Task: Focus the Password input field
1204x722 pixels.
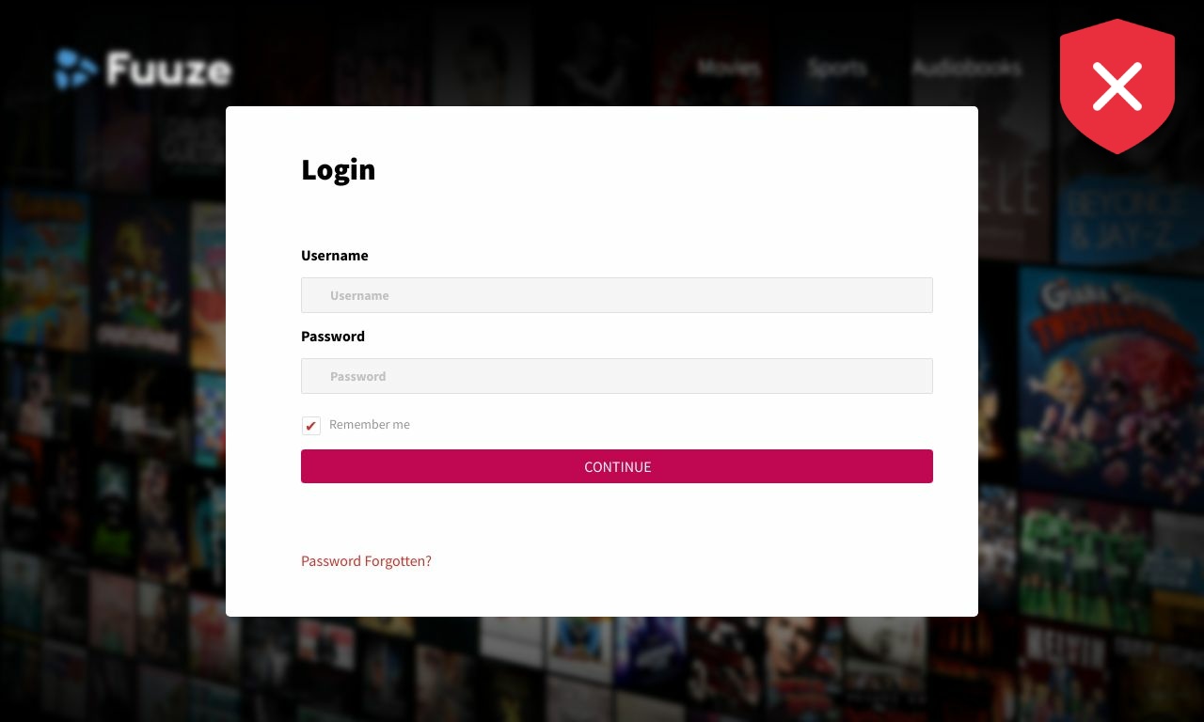Action: coord(617,376)
